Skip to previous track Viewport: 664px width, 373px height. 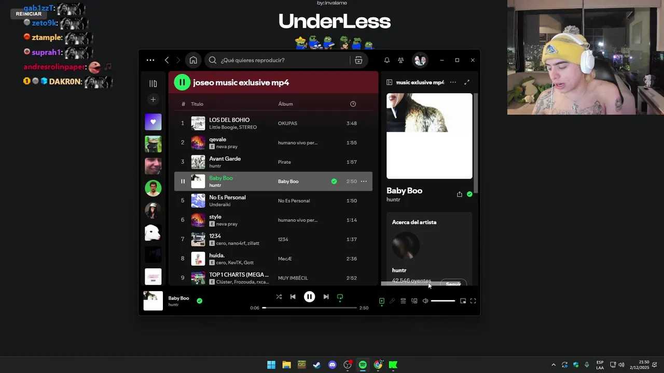click(293, 297)
